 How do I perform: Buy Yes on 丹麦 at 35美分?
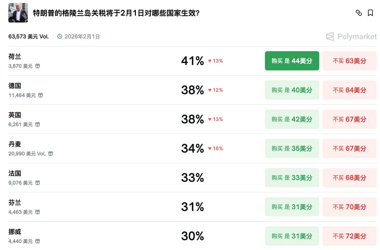(x=292, y=148)
